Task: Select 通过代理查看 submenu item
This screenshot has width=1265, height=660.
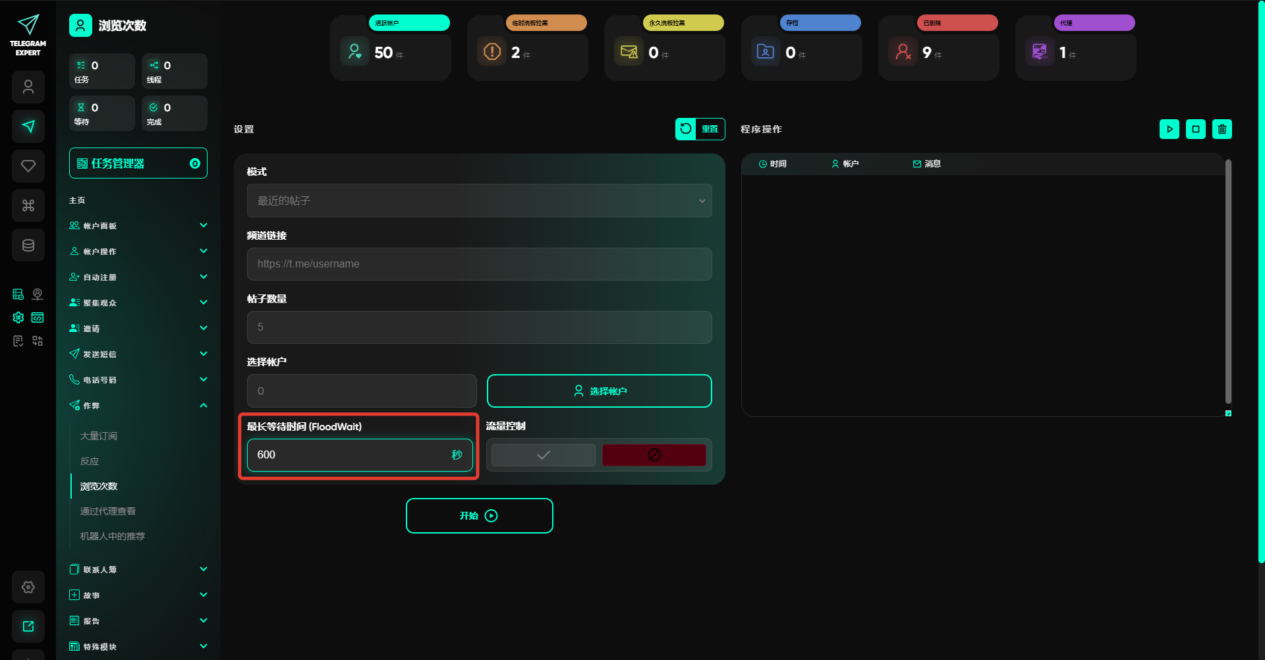Action: [108, 511]
